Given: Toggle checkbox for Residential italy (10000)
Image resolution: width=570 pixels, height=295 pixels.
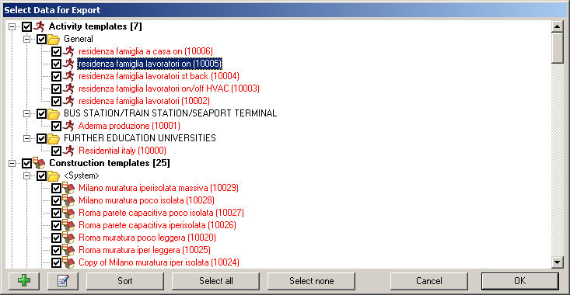Looking at the screenshot, I should (56, 151).
